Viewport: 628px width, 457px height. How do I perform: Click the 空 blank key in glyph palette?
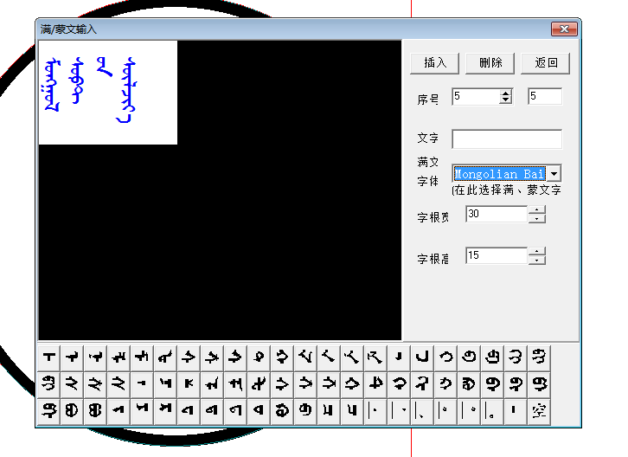click(539, 410)
